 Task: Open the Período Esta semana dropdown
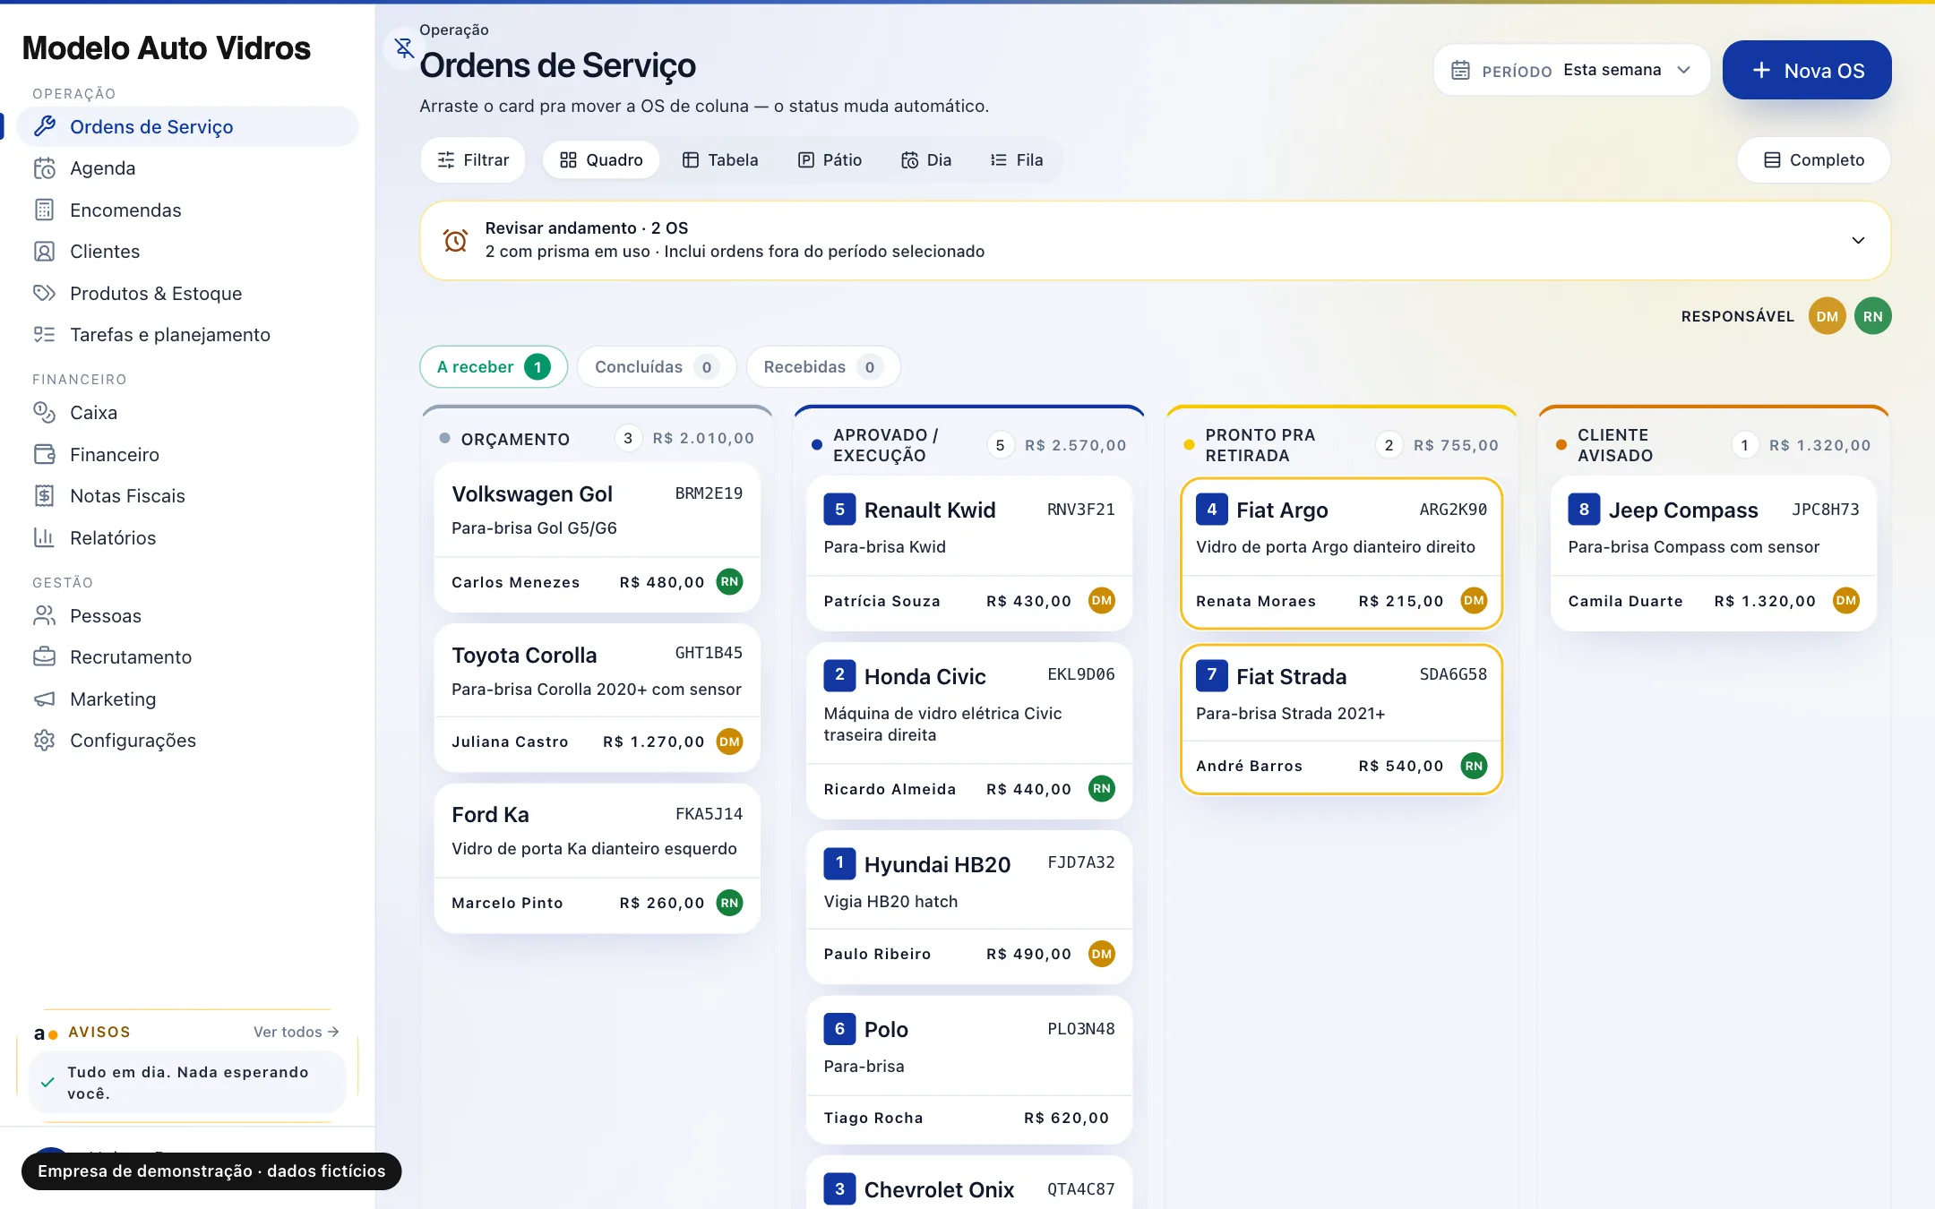(x=1571, y=70)
